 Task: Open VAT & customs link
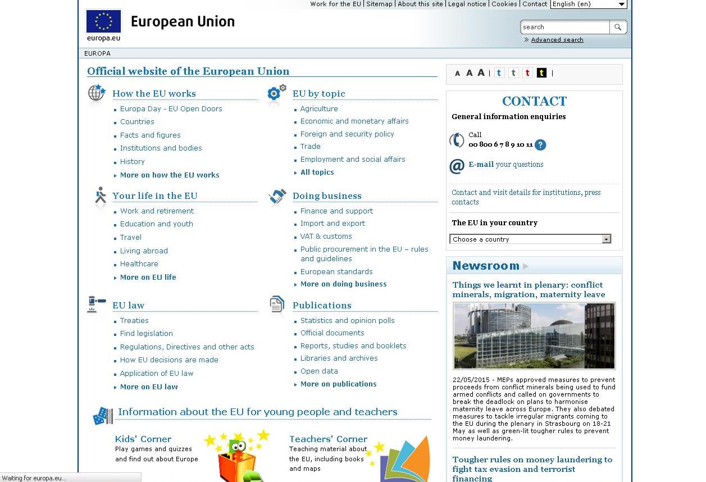pyautogui.click(x=326, y=237)
